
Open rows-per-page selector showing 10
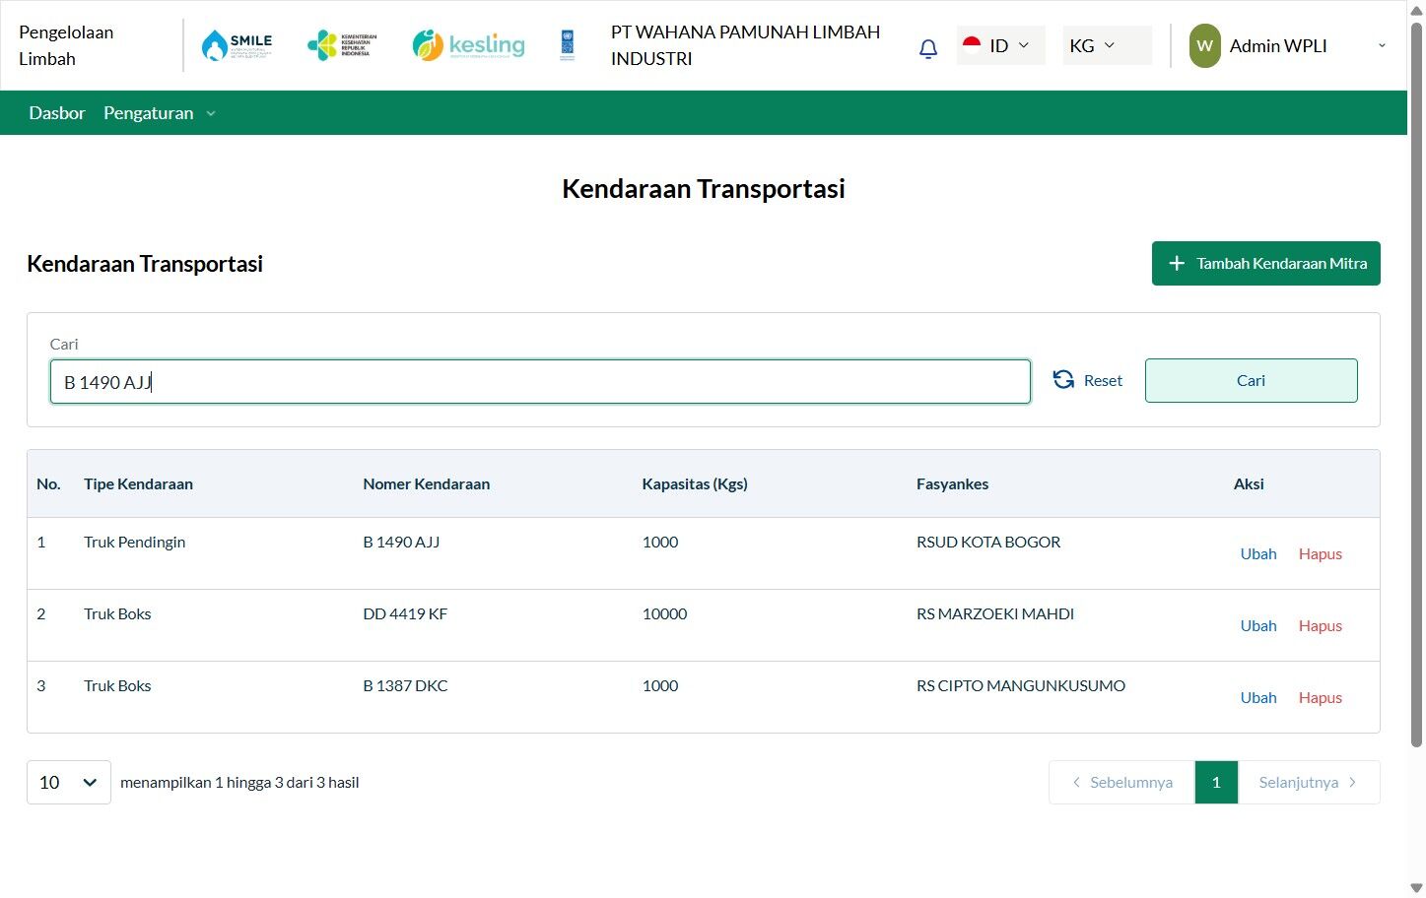coord(69,783)
